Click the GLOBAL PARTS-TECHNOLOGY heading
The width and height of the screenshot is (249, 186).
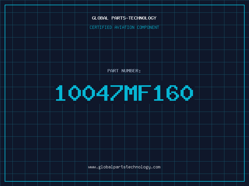click(124, 18)
